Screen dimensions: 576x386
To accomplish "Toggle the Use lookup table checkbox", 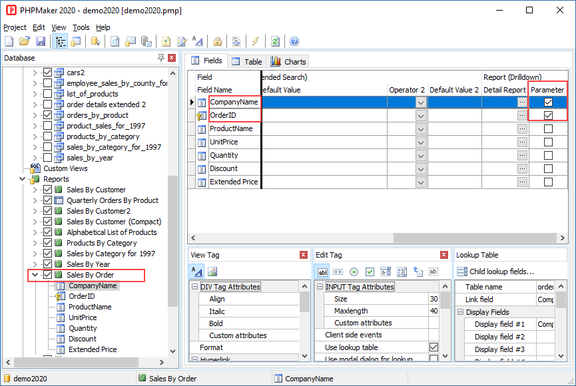I will (433, 347).
